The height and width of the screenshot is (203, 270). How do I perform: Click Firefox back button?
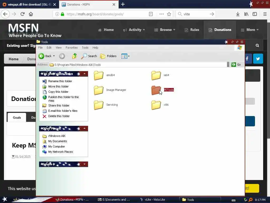pos(5,14)
